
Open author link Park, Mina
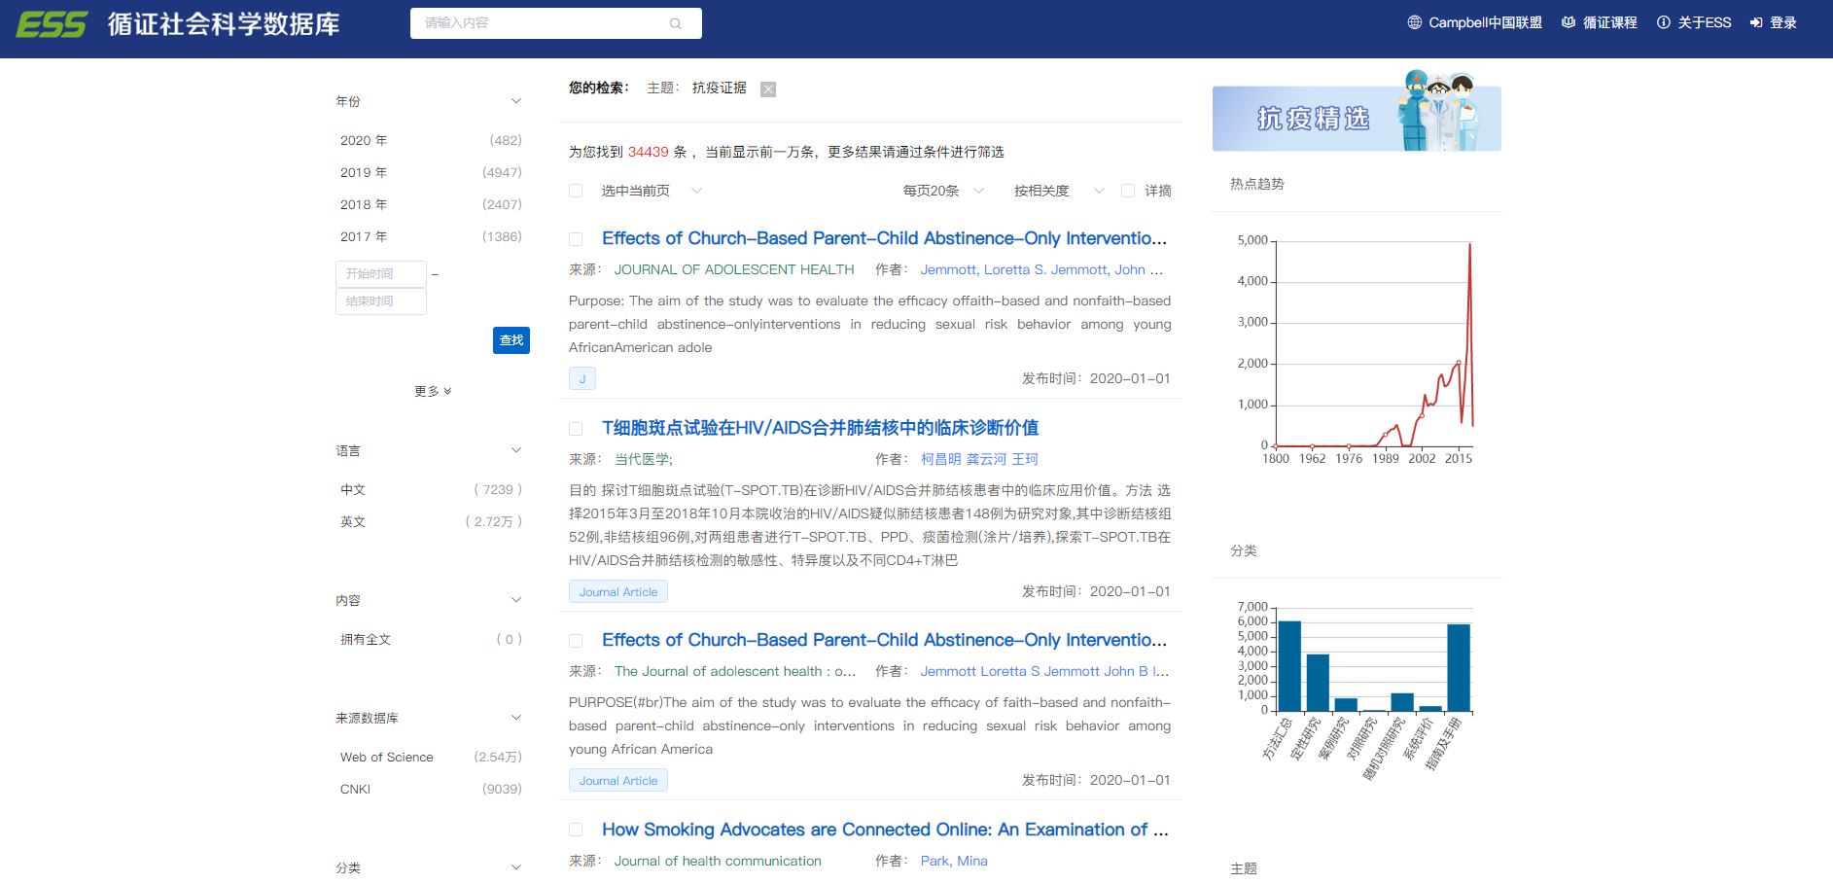pyautogui.click(x=954, y=861)
